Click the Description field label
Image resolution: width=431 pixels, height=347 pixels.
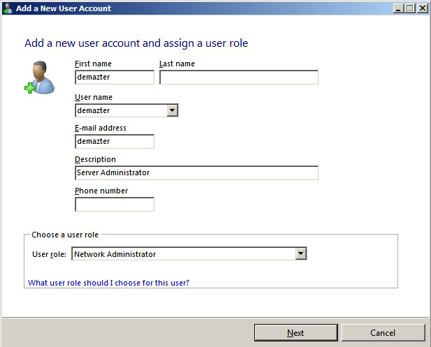click(95, 159)
